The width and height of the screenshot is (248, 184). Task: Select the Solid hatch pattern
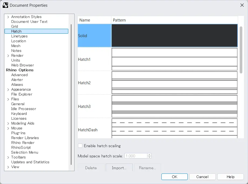[94, 35]
